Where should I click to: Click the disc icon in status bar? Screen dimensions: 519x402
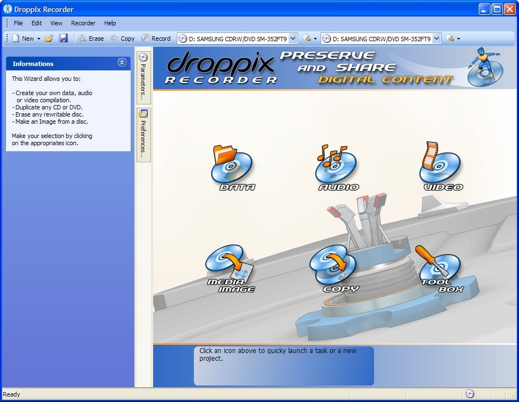coord(469,394)
